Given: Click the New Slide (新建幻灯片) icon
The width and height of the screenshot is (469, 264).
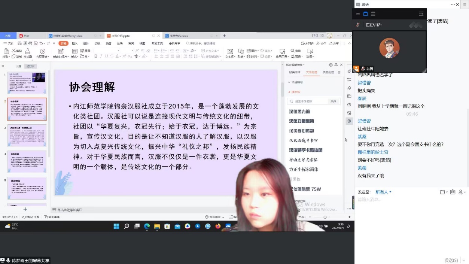Looking at the screenshot, I should 61,51.
